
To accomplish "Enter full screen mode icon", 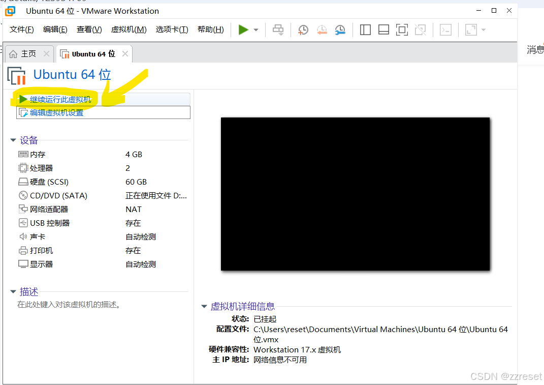I will (402, 30).
